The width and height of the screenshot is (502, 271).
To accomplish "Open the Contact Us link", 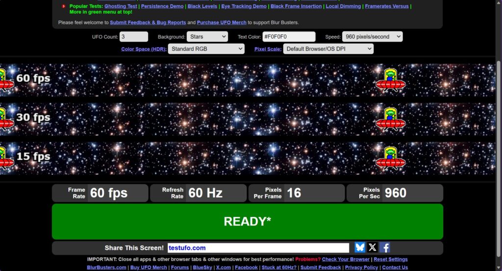I will [395, 268].
